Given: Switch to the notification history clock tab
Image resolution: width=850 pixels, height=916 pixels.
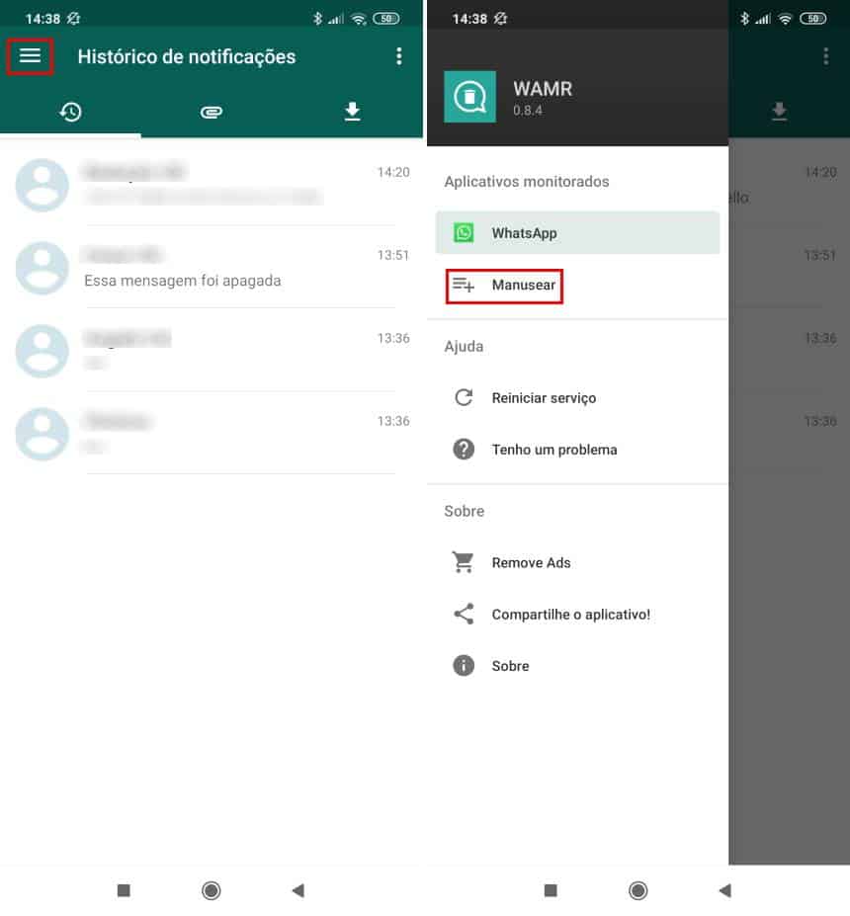Looking at the screenshot, I should pyautogui.click(x=71, y=111).
